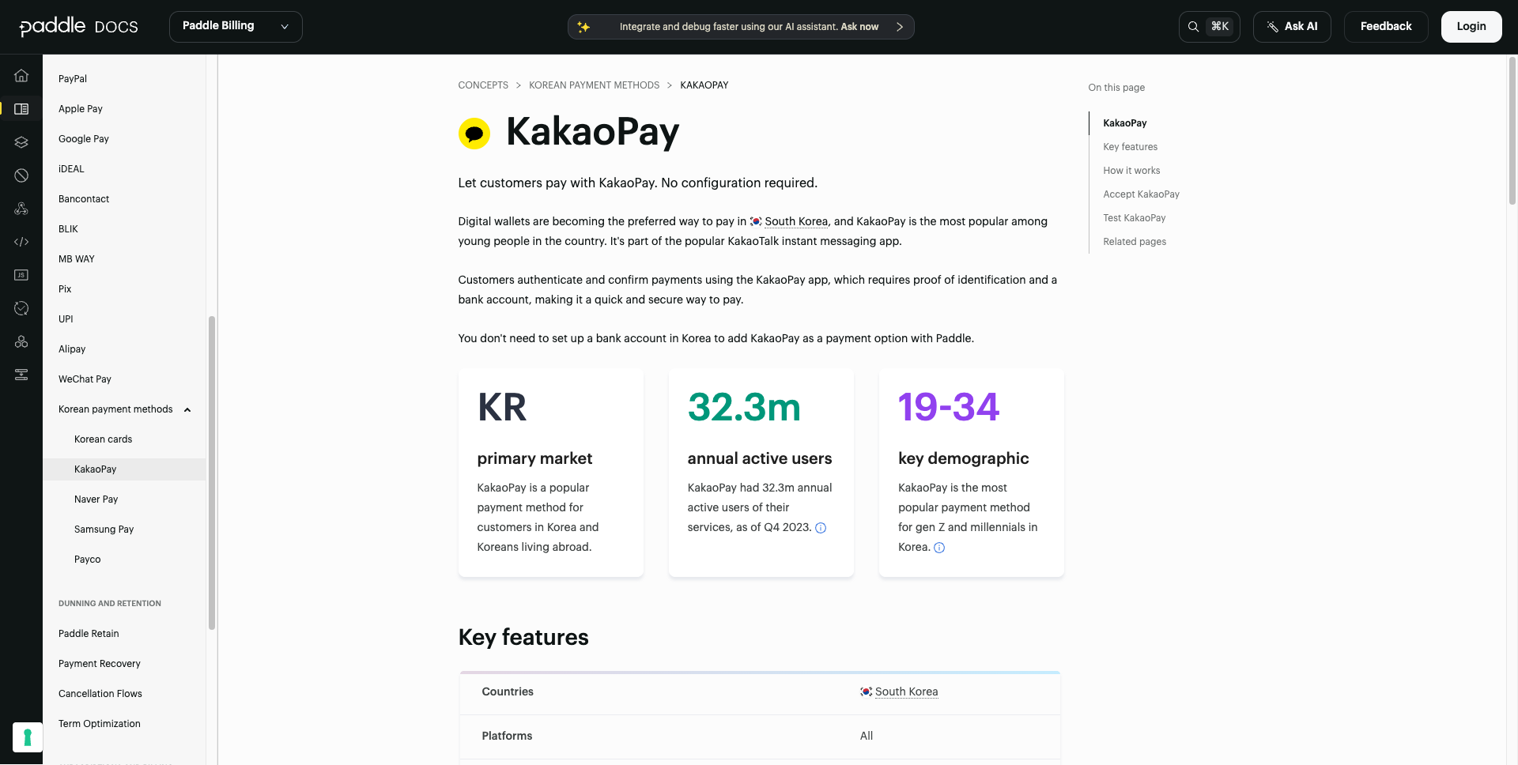The image size is (1518, 765).
Task: Click the JS icon in the sidebar
Action: (x=21, y=275)
